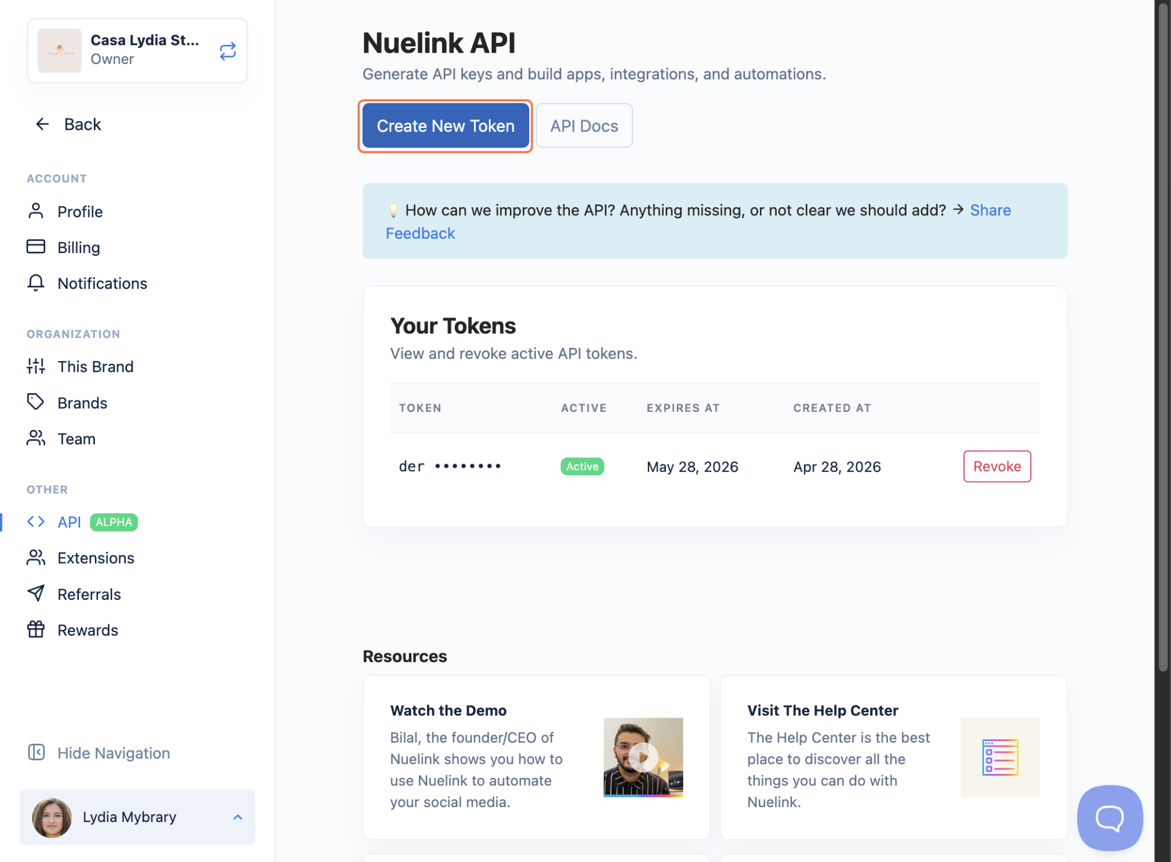Click the Rewards gift icon

coord(35,630)
